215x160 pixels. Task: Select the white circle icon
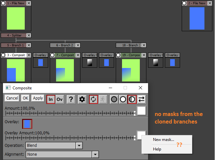(123, 99)
